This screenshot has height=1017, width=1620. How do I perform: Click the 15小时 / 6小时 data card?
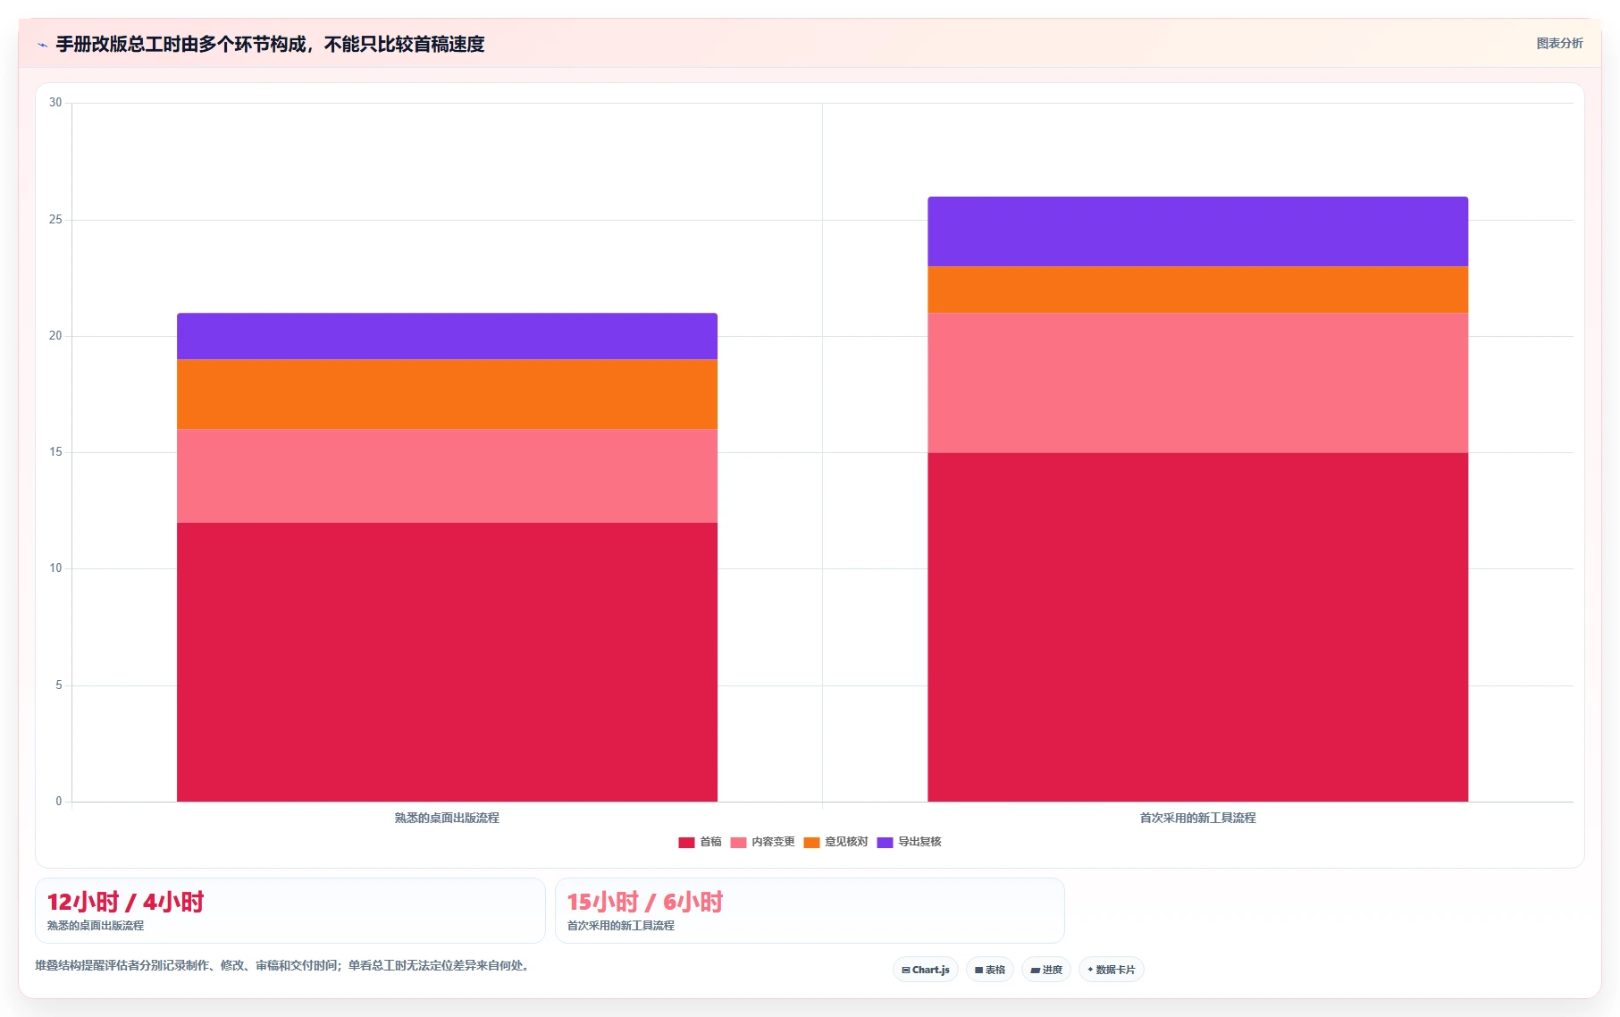[810, 911]
